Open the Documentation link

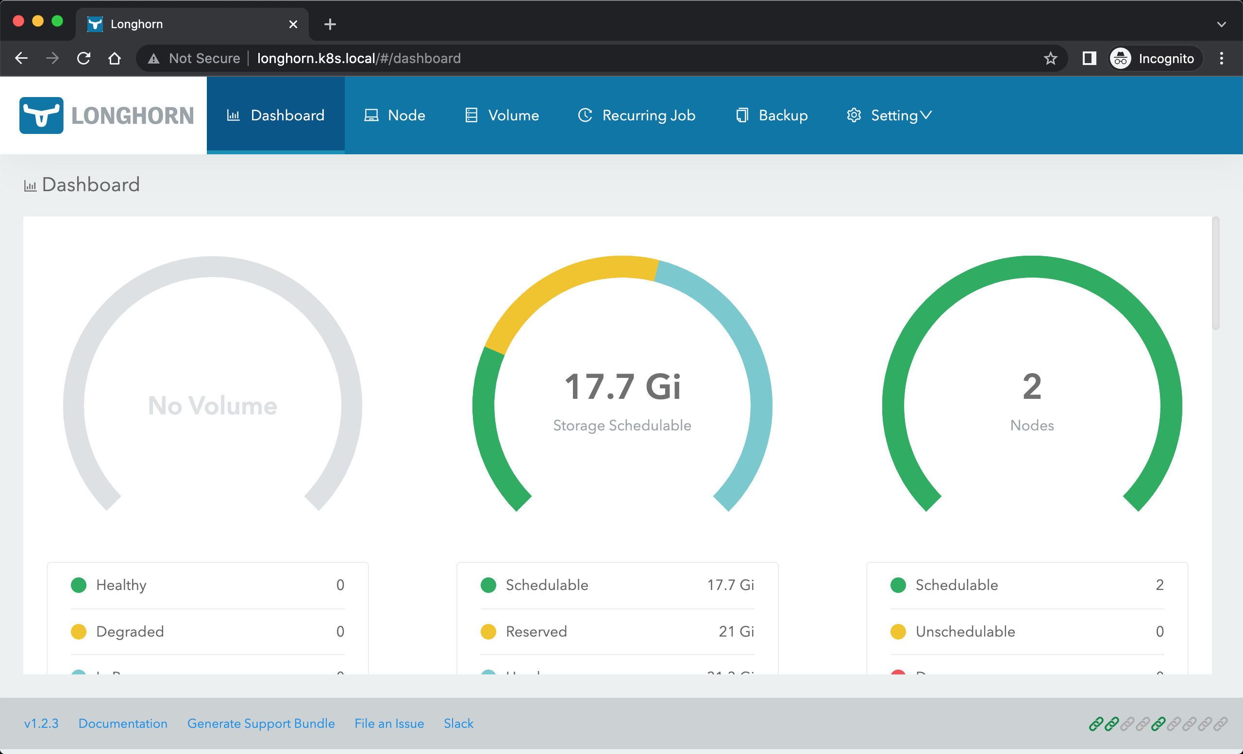tap(122, 724)
